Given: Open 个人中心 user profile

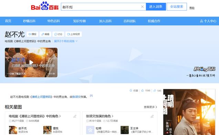Looking at the screenshot, I should [x=208, y=21].
